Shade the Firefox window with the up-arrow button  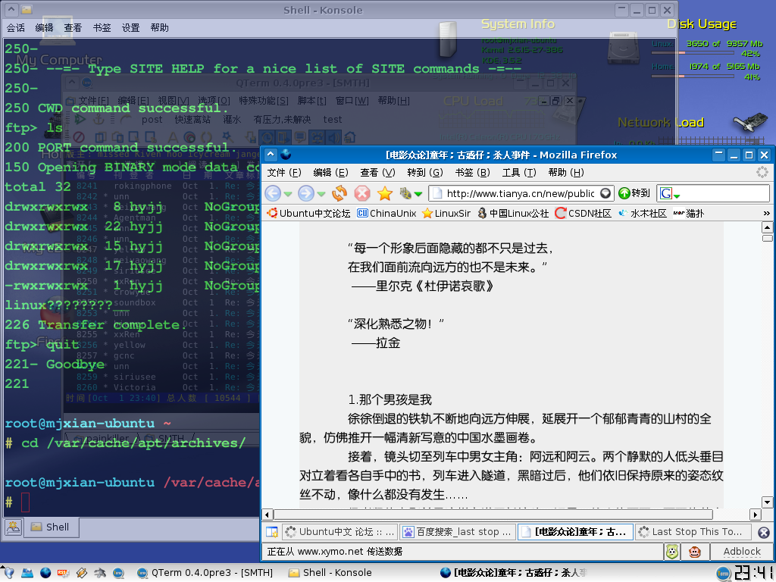pyautogui.click(x=271, y=155)
